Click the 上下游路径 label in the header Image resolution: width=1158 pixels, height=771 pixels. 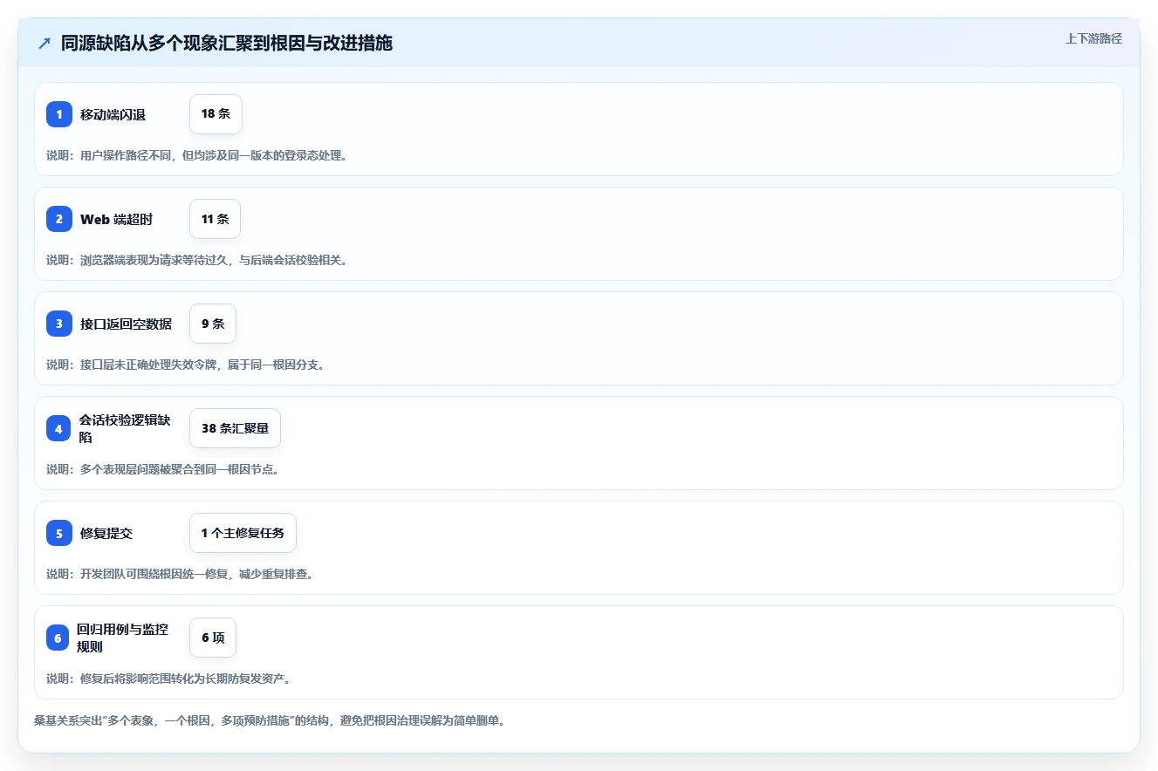(1093, 39)
